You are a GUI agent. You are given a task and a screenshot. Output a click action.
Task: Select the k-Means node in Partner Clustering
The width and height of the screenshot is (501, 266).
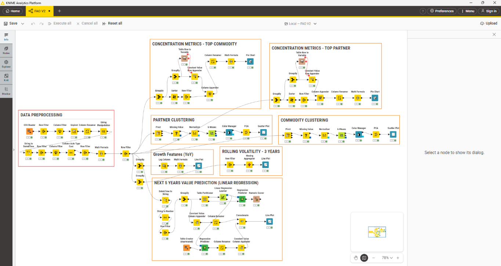coord(211,133)
